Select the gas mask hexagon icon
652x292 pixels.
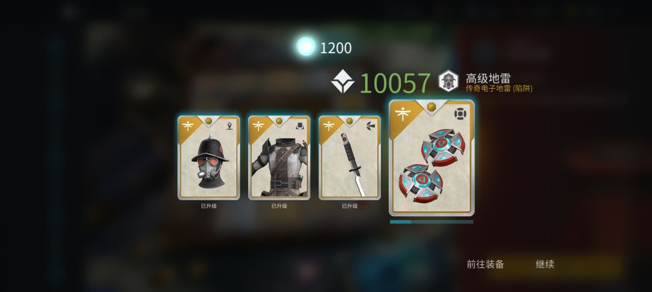coord(449,81)
